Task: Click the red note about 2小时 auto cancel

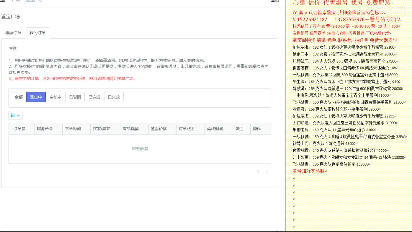Action: click(72, 78)
